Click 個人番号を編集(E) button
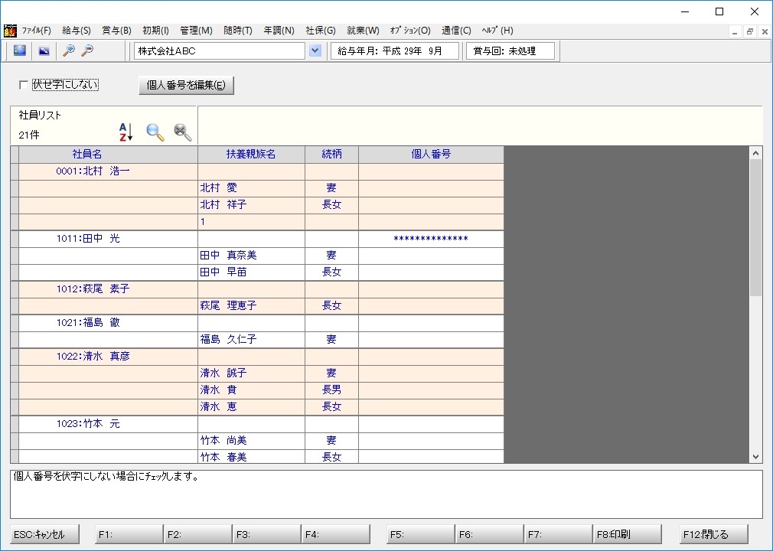 click(186, 85)
